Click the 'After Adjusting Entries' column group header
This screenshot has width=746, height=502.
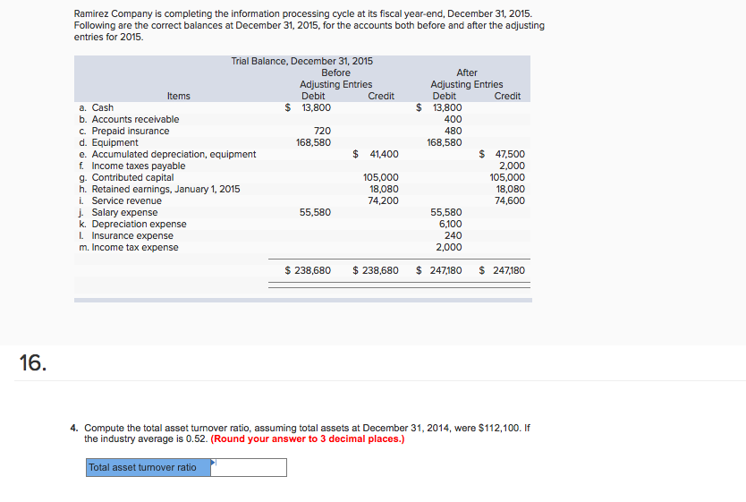coord(467,79)
